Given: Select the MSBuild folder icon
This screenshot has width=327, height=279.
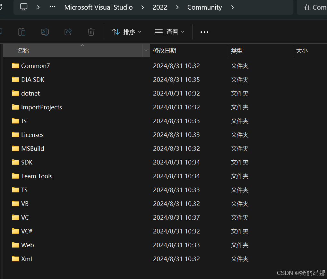Looking at the screenshot, I should click(x=15, y=148).
